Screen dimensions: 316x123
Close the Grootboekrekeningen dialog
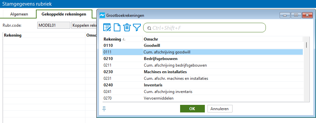[x=307, y=15]
